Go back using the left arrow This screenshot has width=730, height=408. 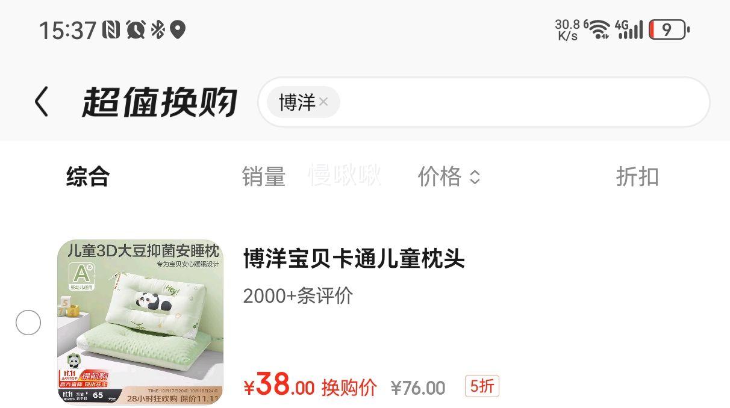[x=41, y=102]
